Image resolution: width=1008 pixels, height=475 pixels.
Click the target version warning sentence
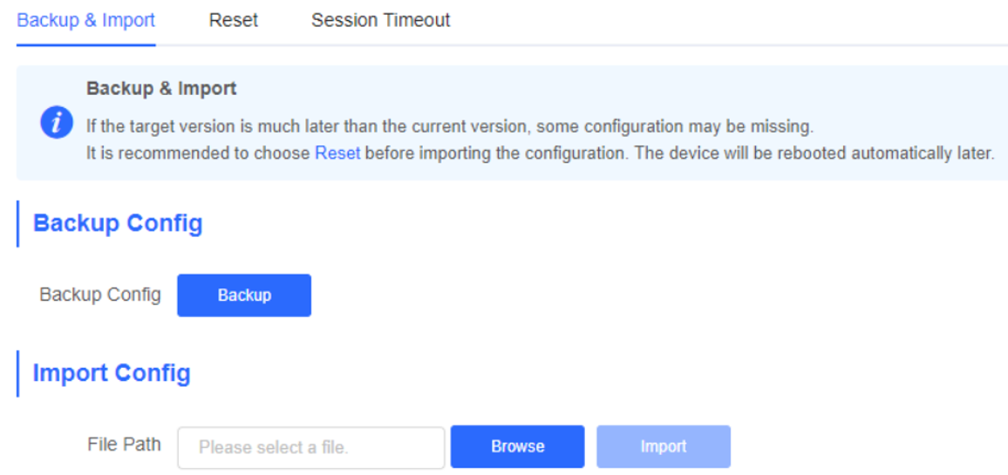click(x=450, y=126)
